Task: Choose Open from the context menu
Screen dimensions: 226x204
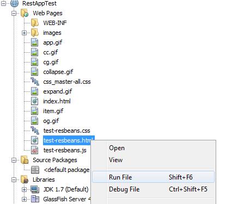Action: [x=153, y=148]
